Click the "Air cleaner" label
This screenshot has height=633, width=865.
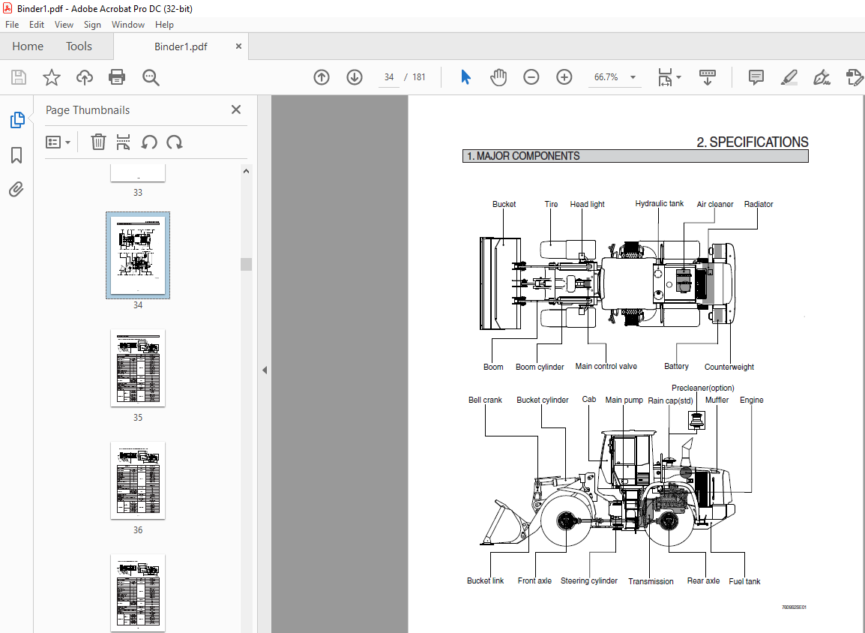click(x=715, y=204)
